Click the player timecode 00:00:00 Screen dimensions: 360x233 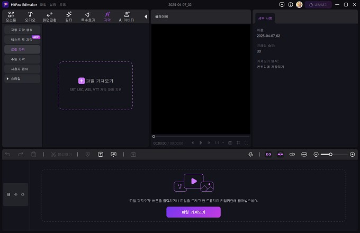point(160,144)
